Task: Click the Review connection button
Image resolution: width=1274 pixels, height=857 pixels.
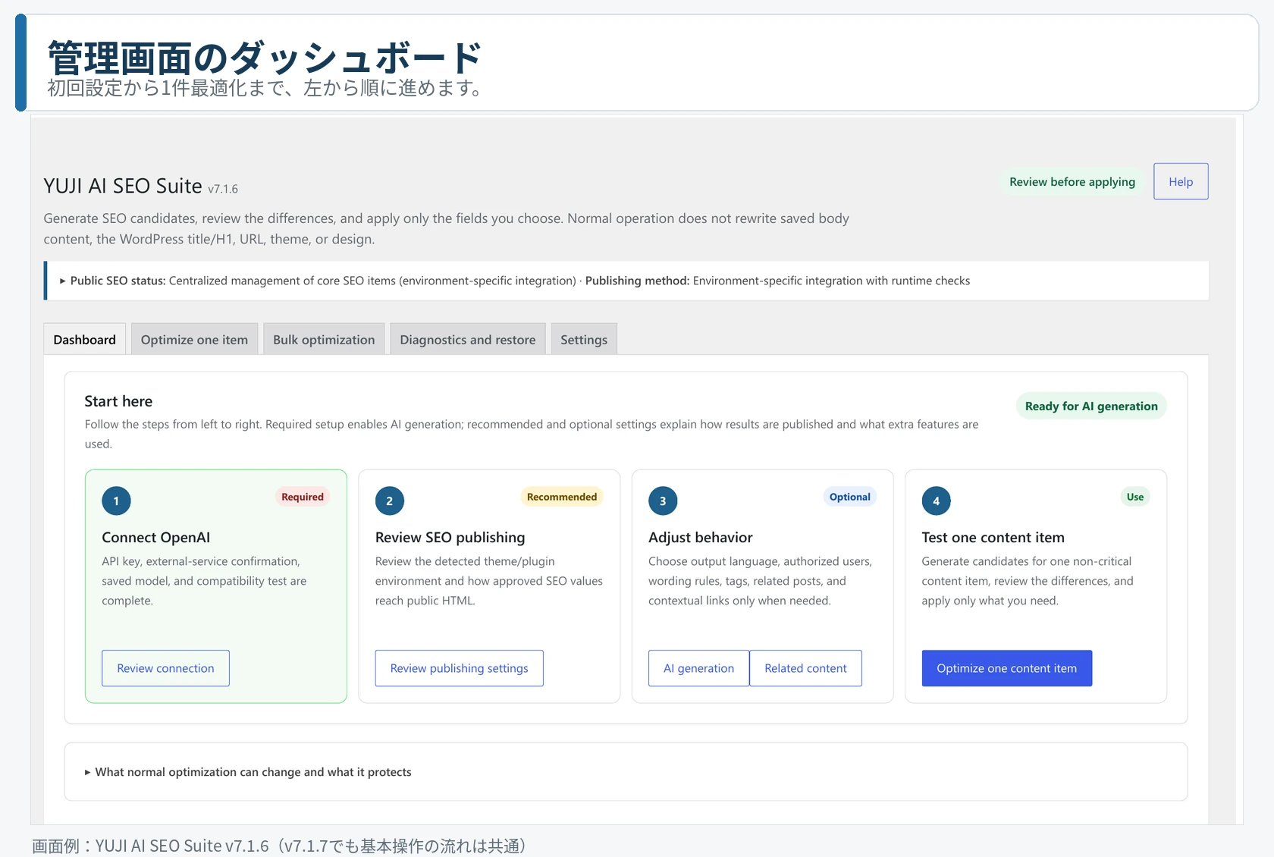Action: (165, 668)
